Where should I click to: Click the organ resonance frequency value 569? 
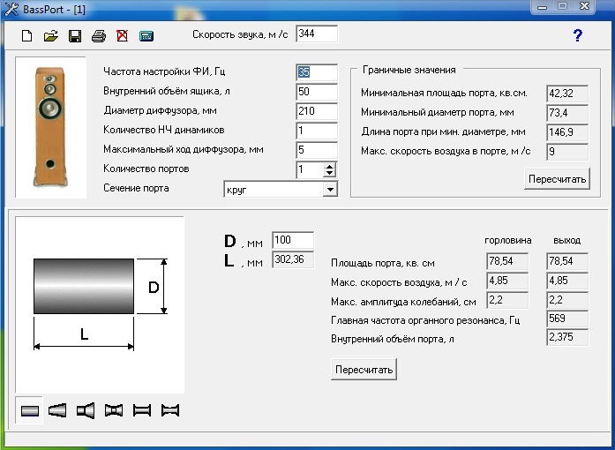tap(567, 319)
